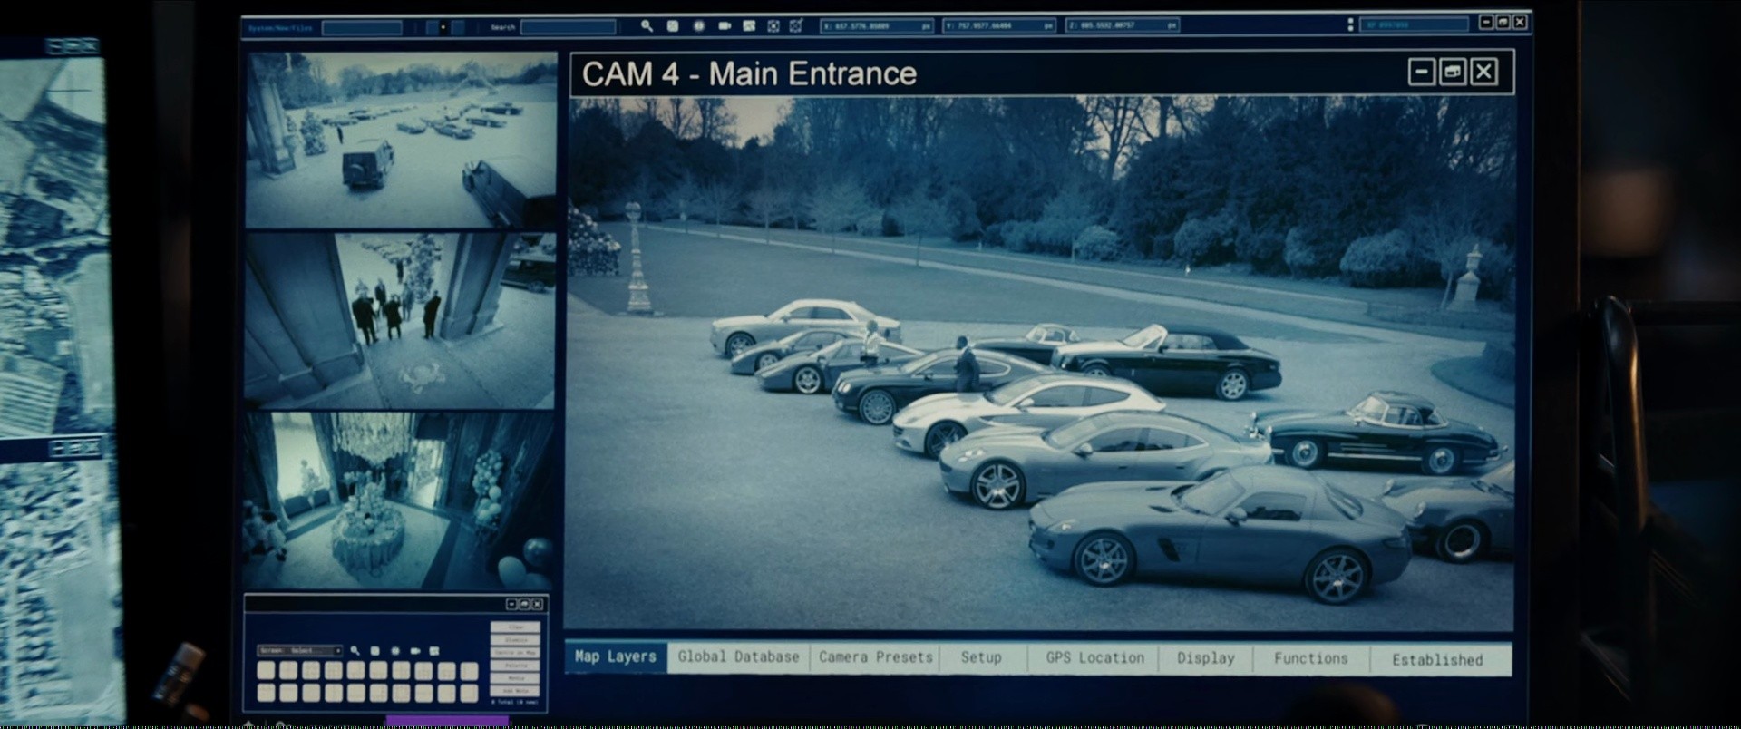The image size is (1741, 729).
Task: Click the bottom button in small panel's right column
Action: [x=515, y=690]
